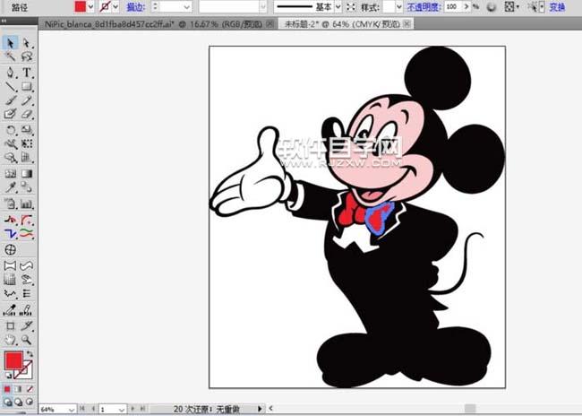The image size is (582, 416).
Task: Go to the previous artboard
Action: click(93, 409)
